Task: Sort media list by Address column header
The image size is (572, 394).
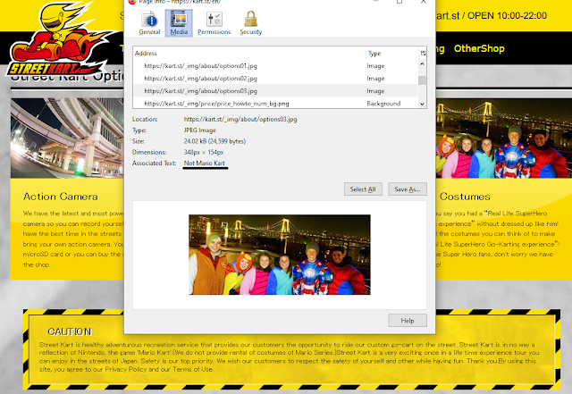Action: tap(249, 54)
